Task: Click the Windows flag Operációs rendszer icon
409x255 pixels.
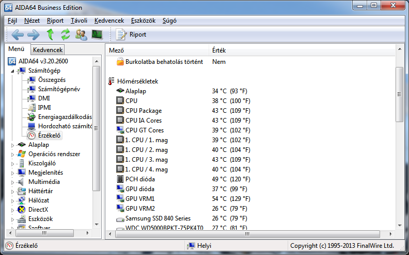Action: point(21,154)
